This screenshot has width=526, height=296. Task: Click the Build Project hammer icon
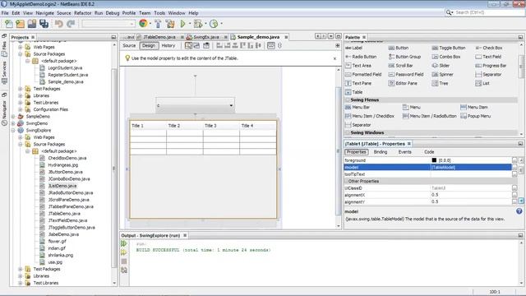click(x=158, y=24)
